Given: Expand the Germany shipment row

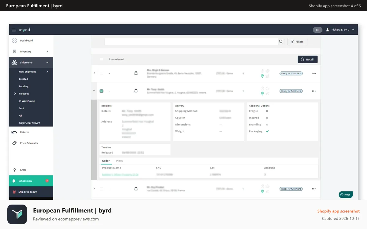Looking at the screenshot, I should (94, 73).
